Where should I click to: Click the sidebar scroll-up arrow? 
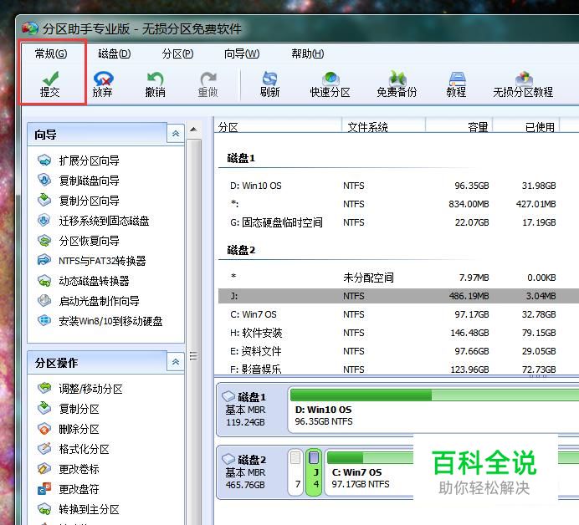pos(194,130)
